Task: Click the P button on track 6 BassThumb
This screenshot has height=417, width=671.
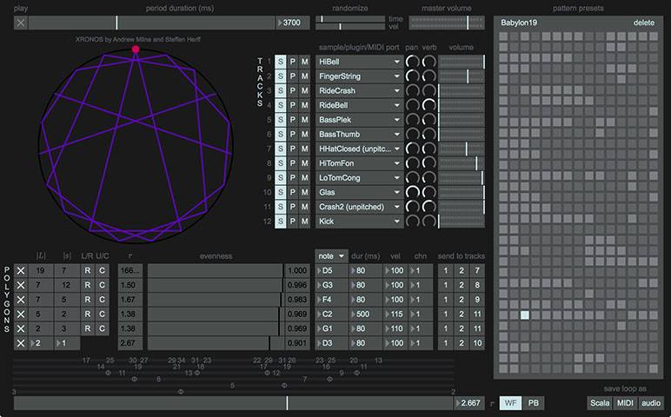Action: 293,135
